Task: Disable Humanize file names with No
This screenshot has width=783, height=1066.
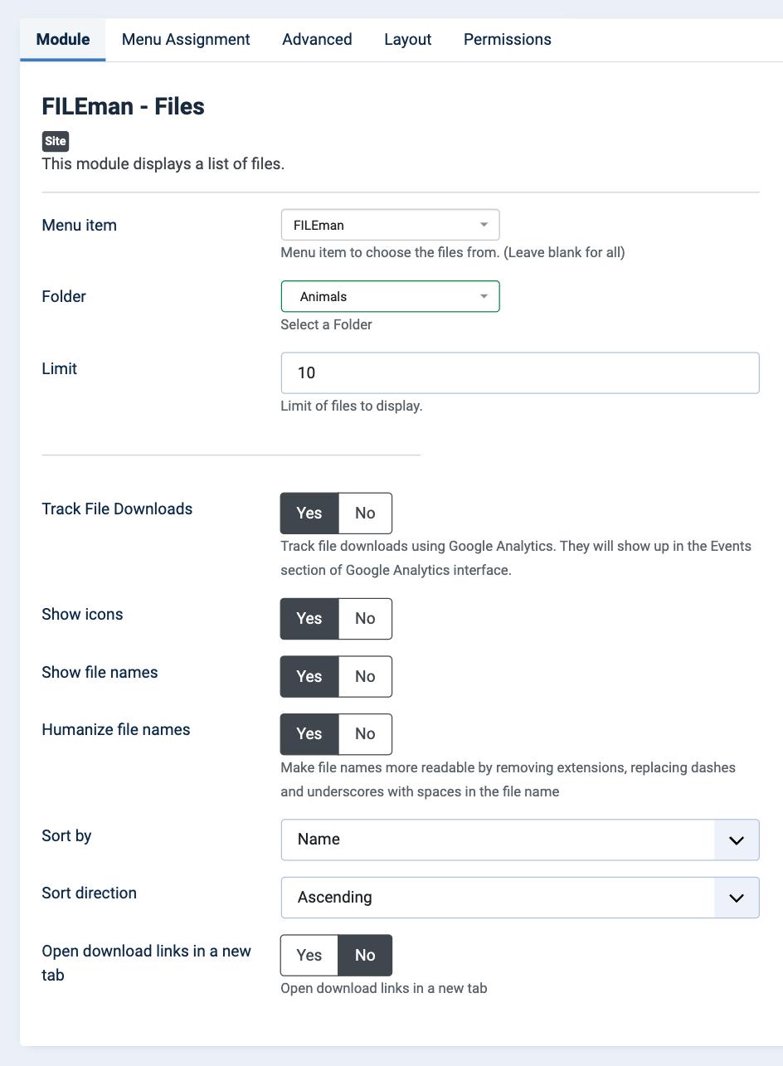Action: tap(365, 734)
